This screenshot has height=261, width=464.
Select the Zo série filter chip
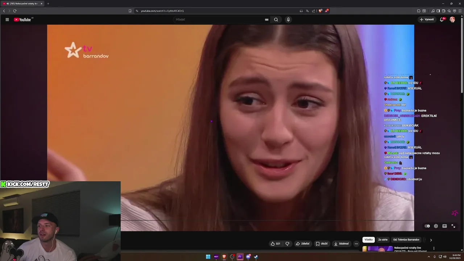point(383,240)
